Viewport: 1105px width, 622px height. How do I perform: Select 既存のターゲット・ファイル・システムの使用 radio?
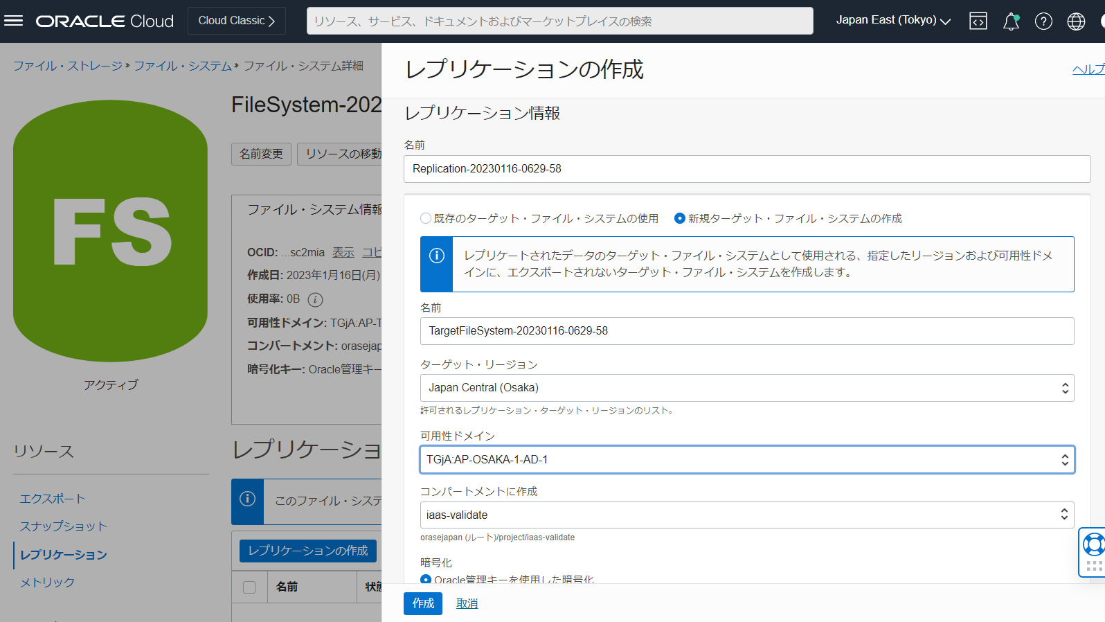tap(426, 218)
